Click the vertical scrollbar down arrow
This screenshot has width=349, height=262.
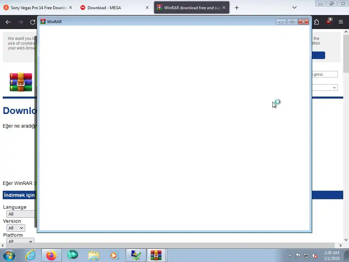pyautogui.click(x=346, y=240)
